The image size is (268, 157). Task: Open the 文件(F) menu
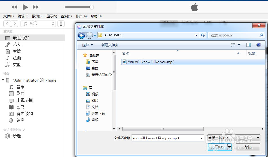8,16
